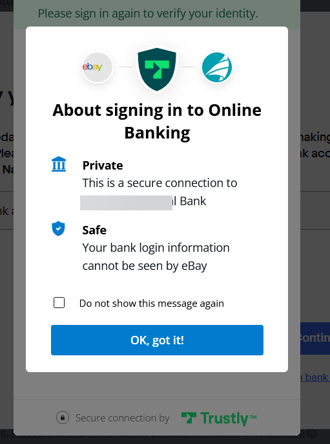Click the info circle icon at bottom right
Image resolution: width=330 pixels, height=444 pixels.
click(x=312, y=433)
